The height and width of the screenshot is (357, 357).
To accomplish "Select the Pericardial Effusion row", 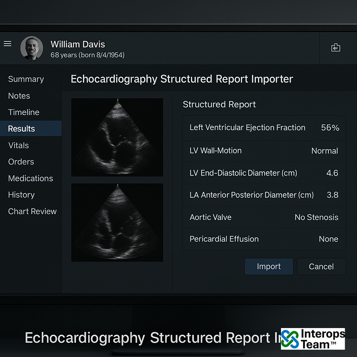I will [x=264, y=239].
